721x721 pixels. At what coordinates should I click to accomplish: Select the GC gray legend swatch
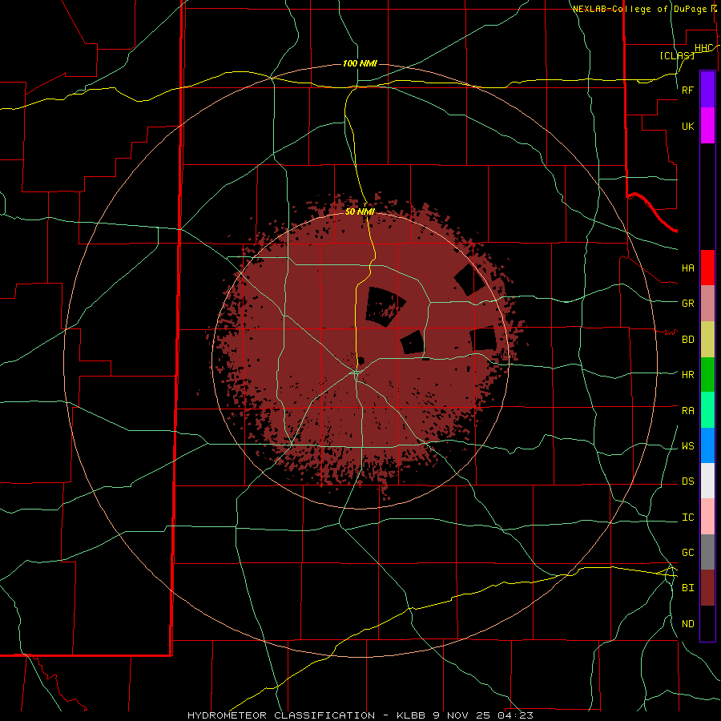pyautogui.click(x=707, y=552)
